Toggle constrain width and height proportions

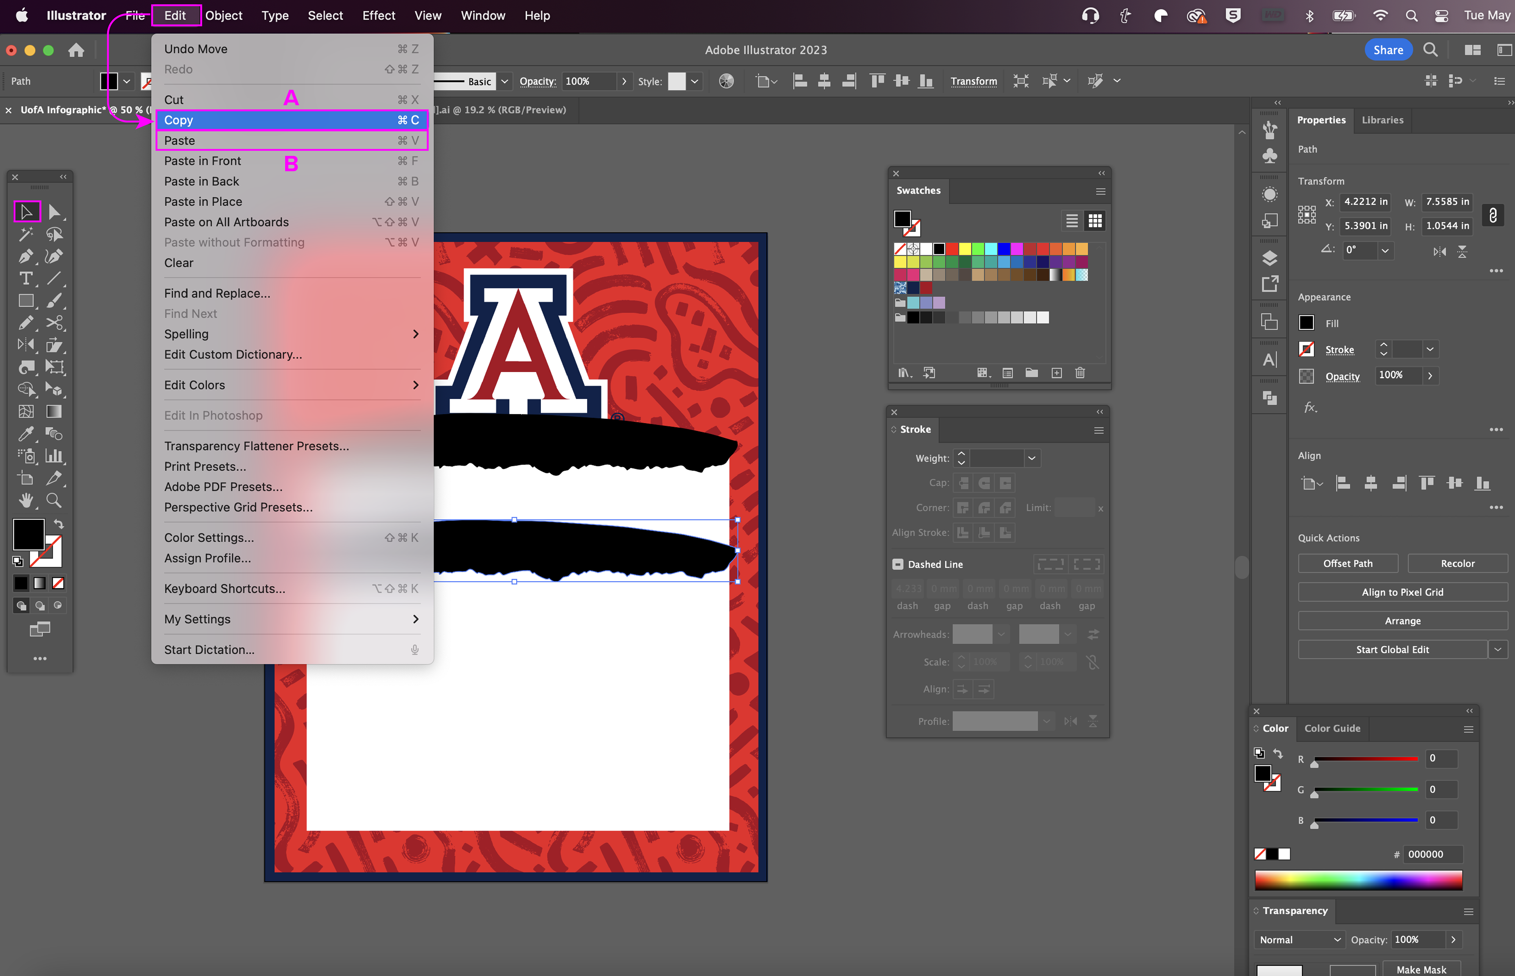(1493, 215)
